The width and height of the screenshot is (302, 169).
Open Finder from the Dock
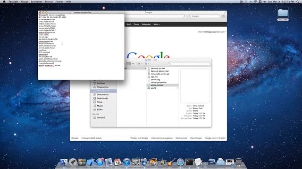[64, 162]
